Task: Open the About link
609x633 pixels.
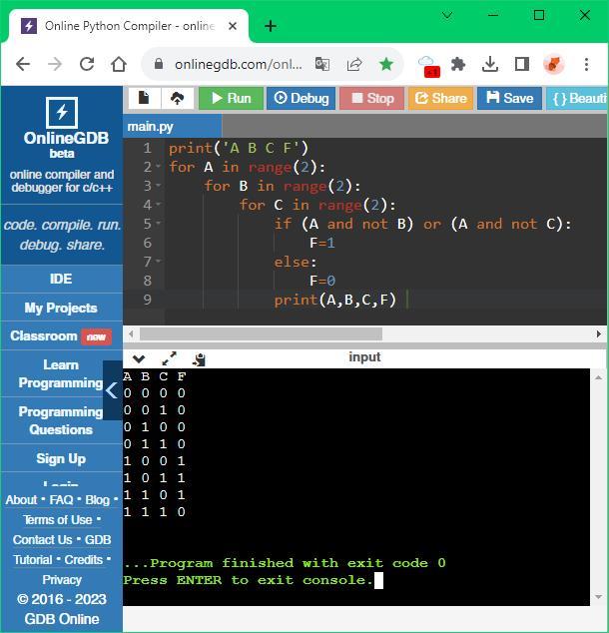Action: 21,500
